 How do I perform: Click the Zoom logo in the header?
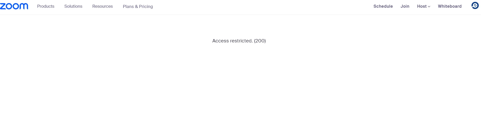14,6
